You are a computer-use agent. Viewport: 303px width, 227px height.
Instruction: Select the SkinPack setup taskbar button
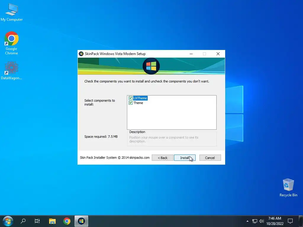pos(81,221)
